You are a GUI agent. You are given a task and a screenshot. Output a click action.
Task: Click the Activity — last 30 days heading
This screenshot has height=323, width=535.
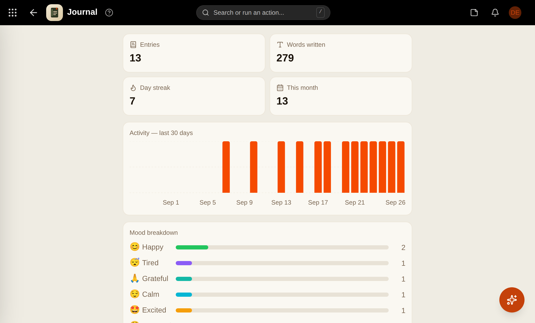[x=161, y=133]
